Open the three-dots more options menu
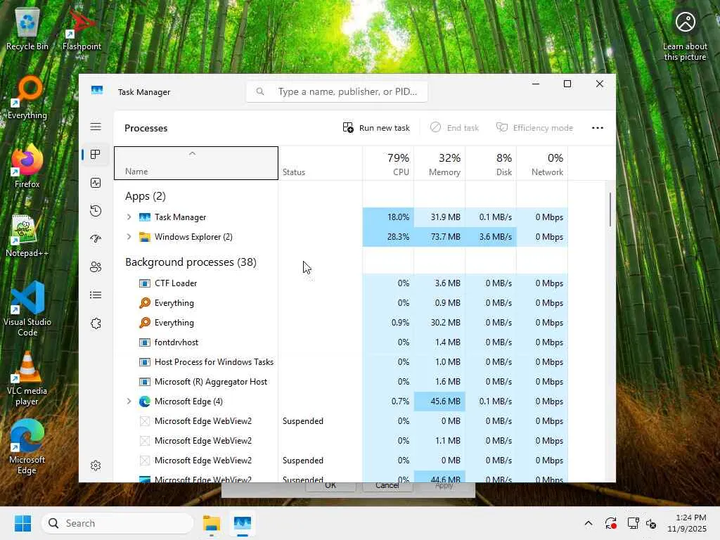 [598, 128]
